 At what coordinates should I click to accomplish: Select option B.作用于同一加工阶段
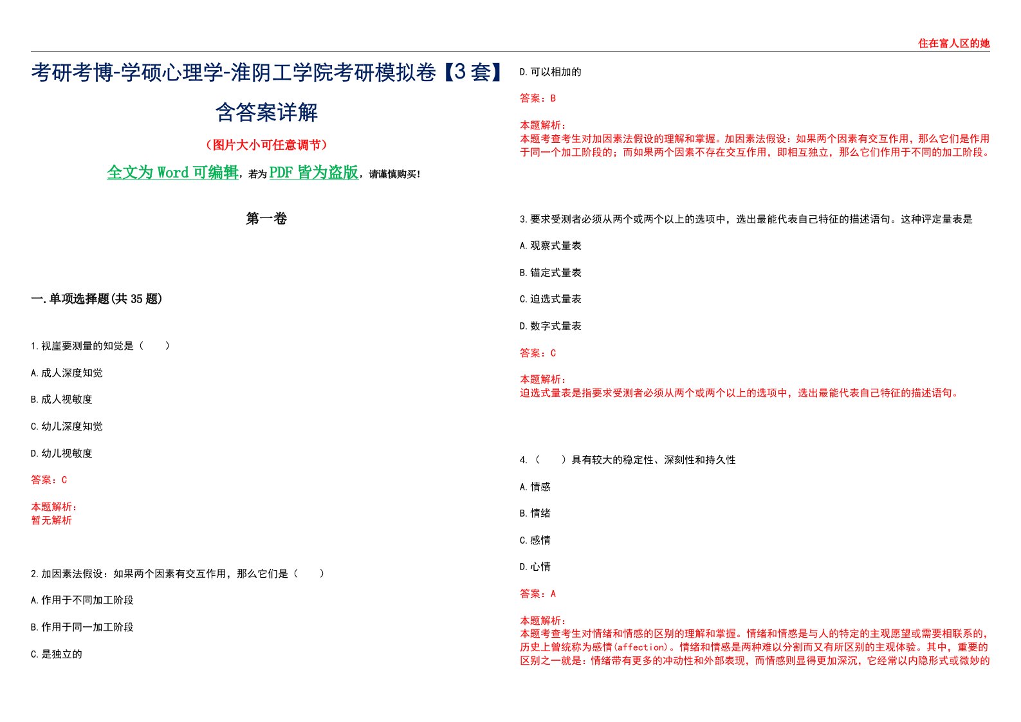coord(82,627)
